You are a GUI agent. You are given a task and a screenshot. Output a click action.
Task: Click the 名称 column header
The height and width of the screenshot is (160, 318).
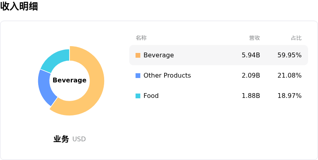[141, 38]
